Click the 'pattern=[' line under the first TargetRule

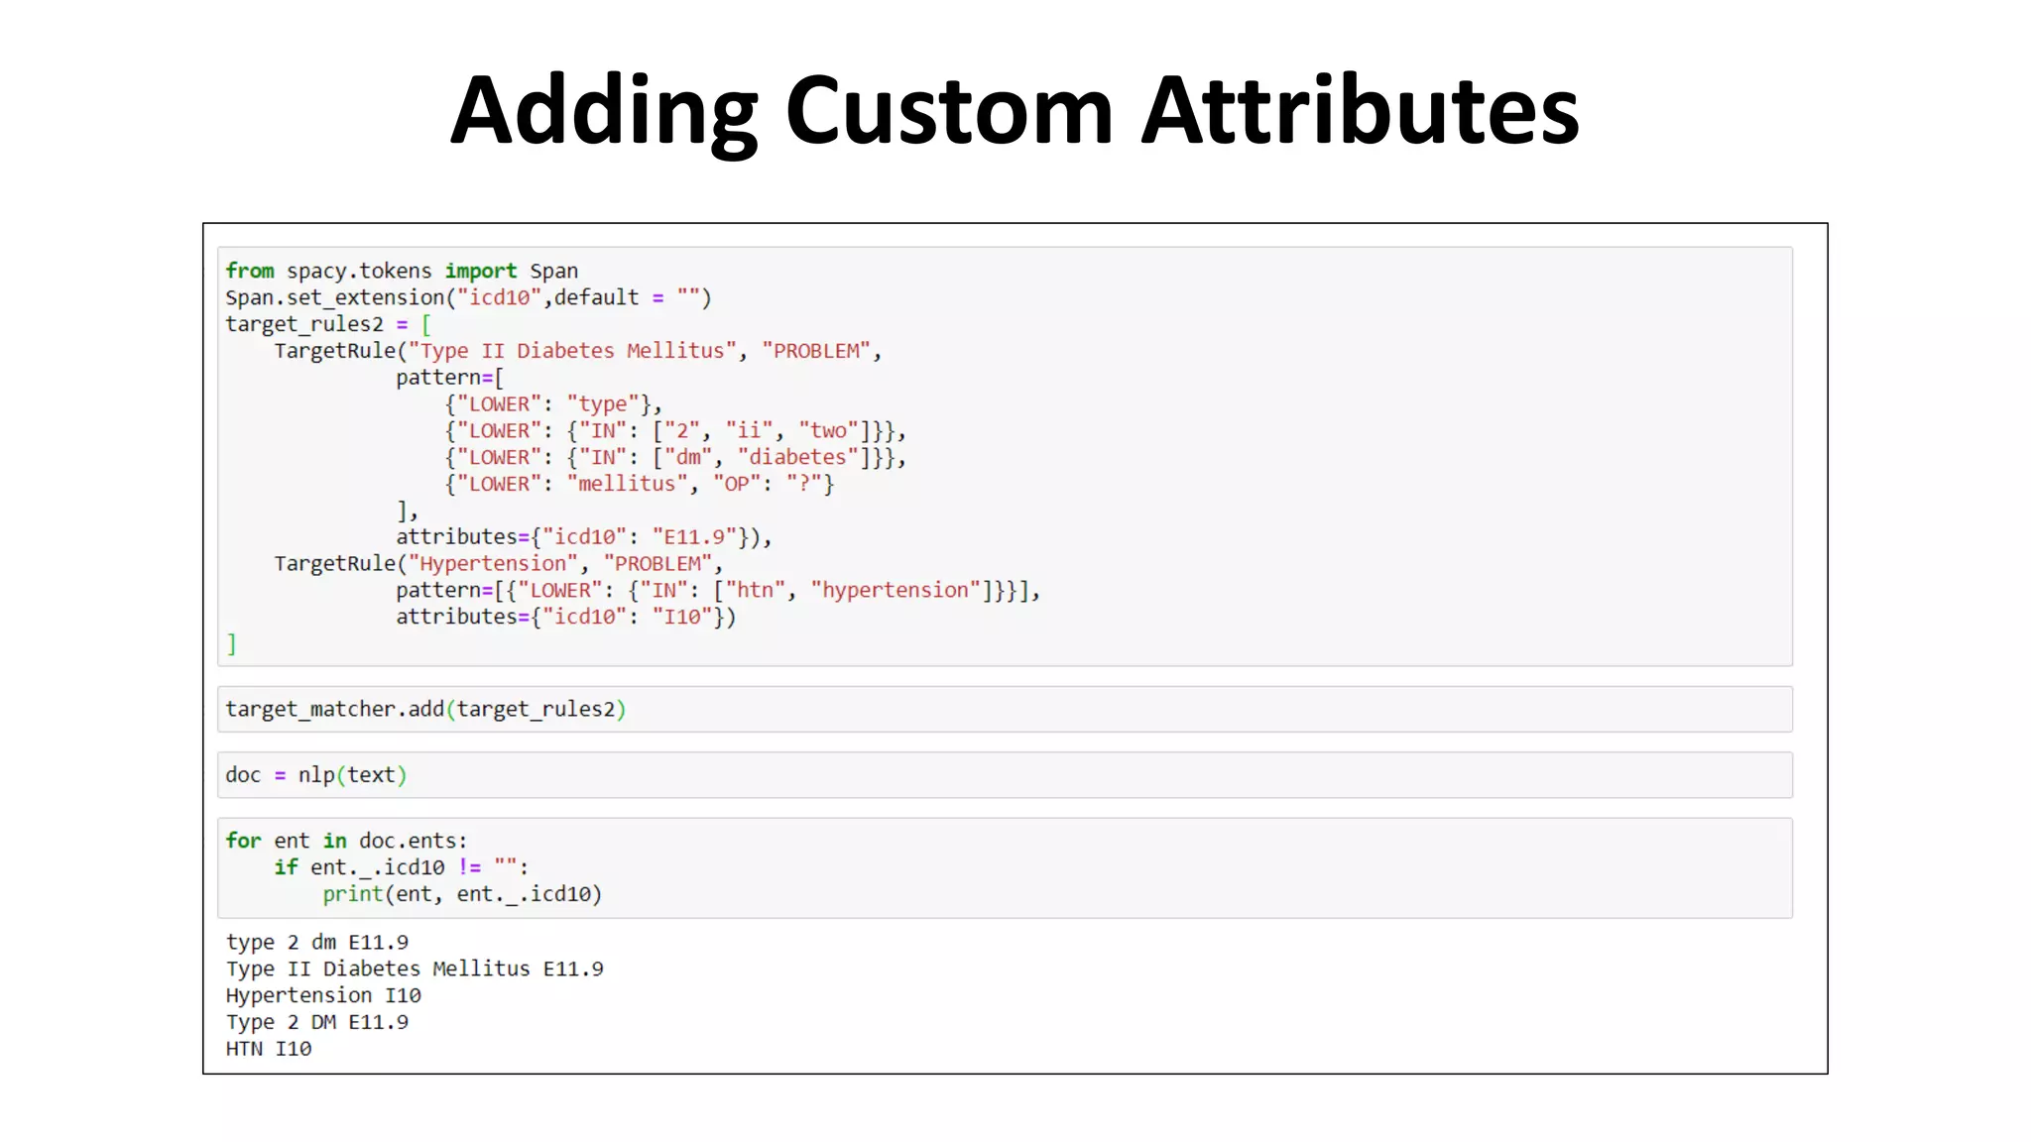[x=450, y=378]
